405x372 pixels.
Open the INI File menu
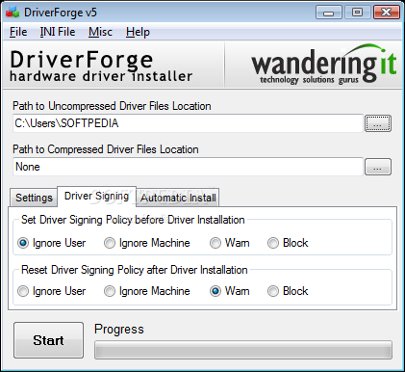(58, 32)
